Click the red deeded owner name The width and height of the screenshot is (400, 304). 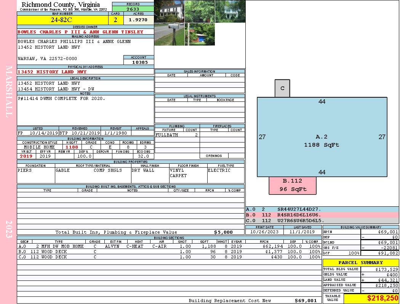tap(80, 32)
